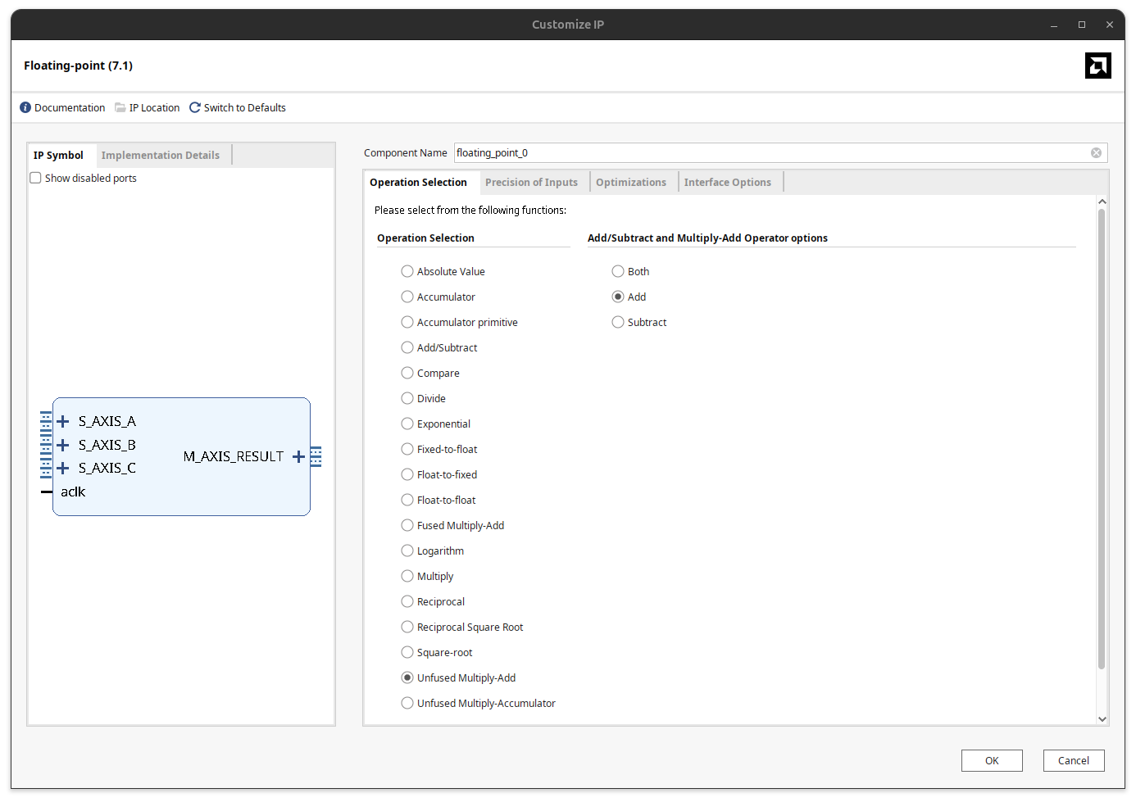Click the M_AXIS_RESULT bus connector icon

316,456
